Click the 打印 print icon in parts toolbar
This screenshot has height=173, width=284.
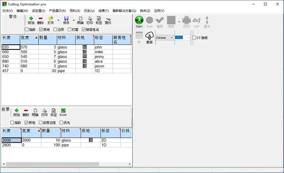tap(89, 18)
